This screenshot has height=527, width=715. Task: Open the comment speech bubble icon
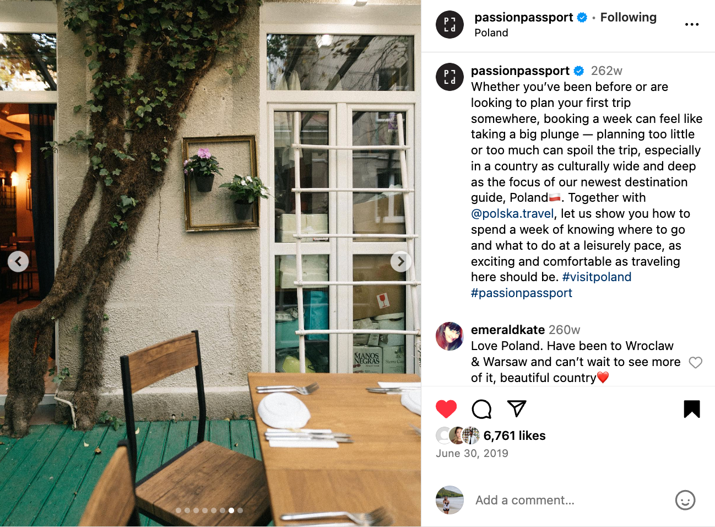pos(481,409)
